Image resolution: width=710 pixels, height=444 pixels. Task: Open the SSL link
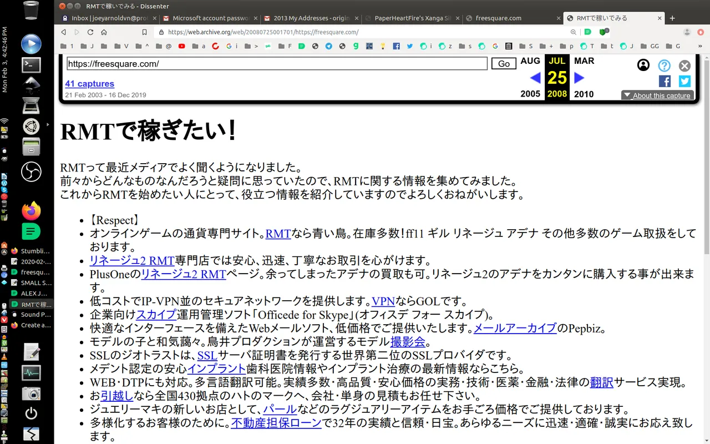(x=207, y=355)
